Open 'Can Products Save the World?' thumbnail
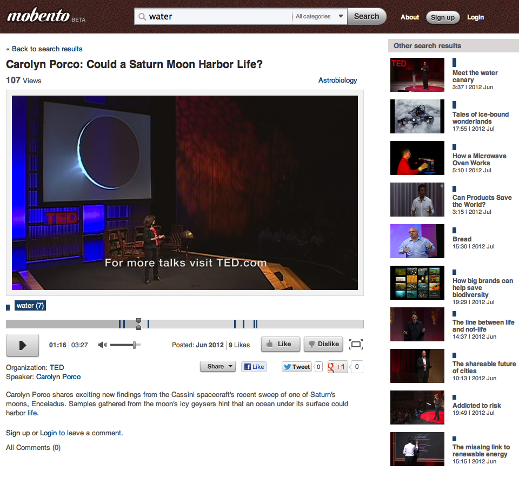Image resolution: width=519 pixels, height=485 pixels. point(417,200)
